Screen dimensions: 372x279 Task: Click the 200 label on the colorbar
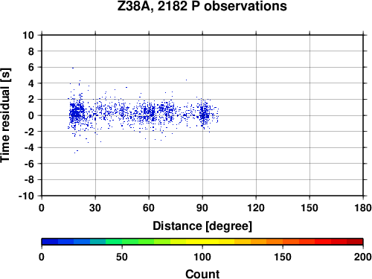(362, 257)
